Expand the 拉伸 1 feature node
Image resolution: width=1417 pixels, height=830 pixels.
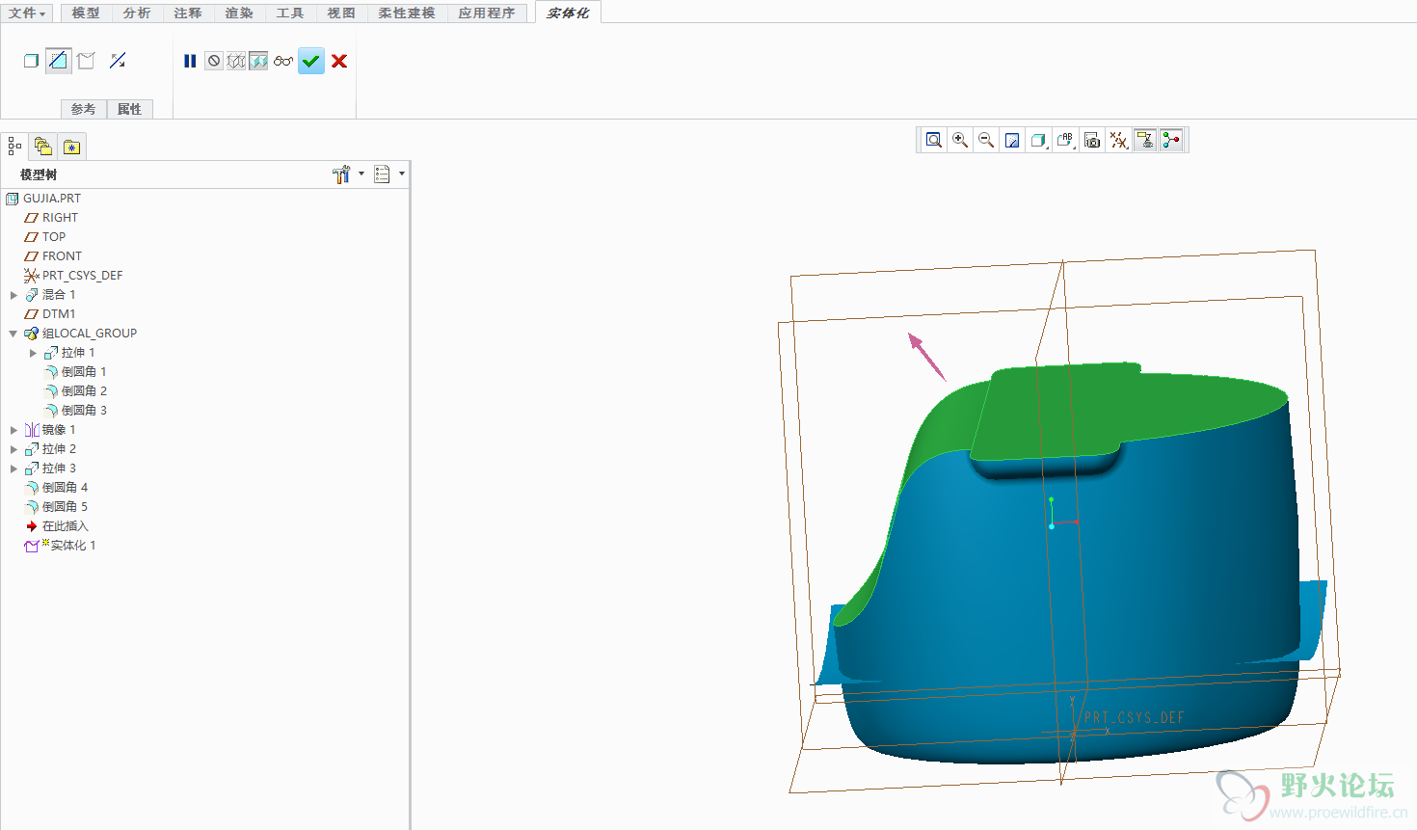click(x=33, y=353)
